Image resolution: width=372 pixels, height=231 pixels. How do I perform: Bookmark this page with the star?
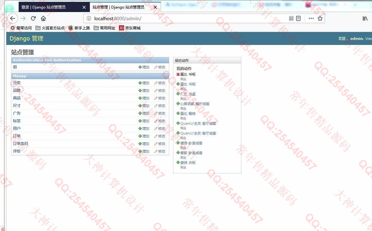pyautogui.click(x=320, y=19)
